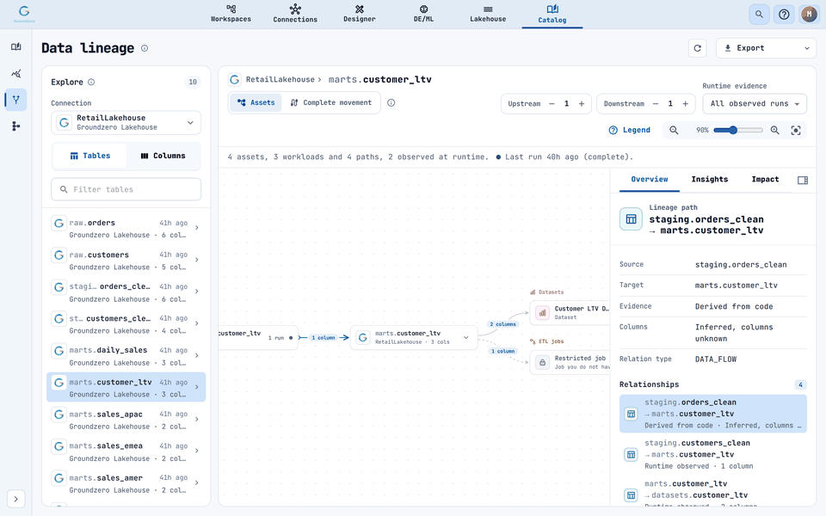The height and width of the screenshot is (516, 826).
Task: Select the lineage branch icon in sidebar
Action: tap(15, 100)
